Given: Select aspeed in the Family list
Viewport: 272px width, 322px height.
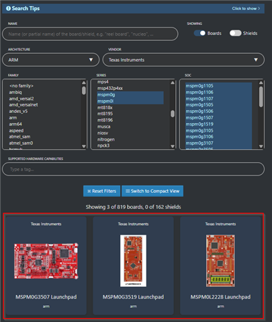Looking at the screenshot, I should coord(16,130).
